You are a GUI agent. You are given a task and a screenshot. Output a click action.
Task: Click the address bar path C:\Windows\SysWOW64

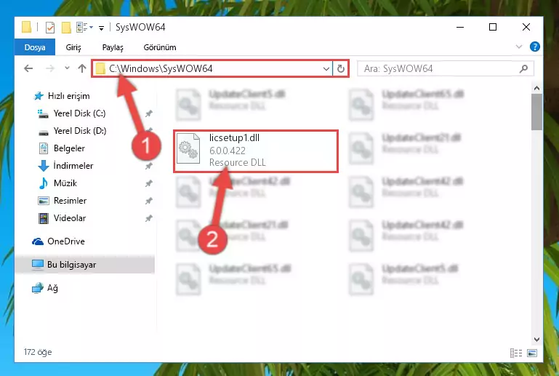click(161, 68)
